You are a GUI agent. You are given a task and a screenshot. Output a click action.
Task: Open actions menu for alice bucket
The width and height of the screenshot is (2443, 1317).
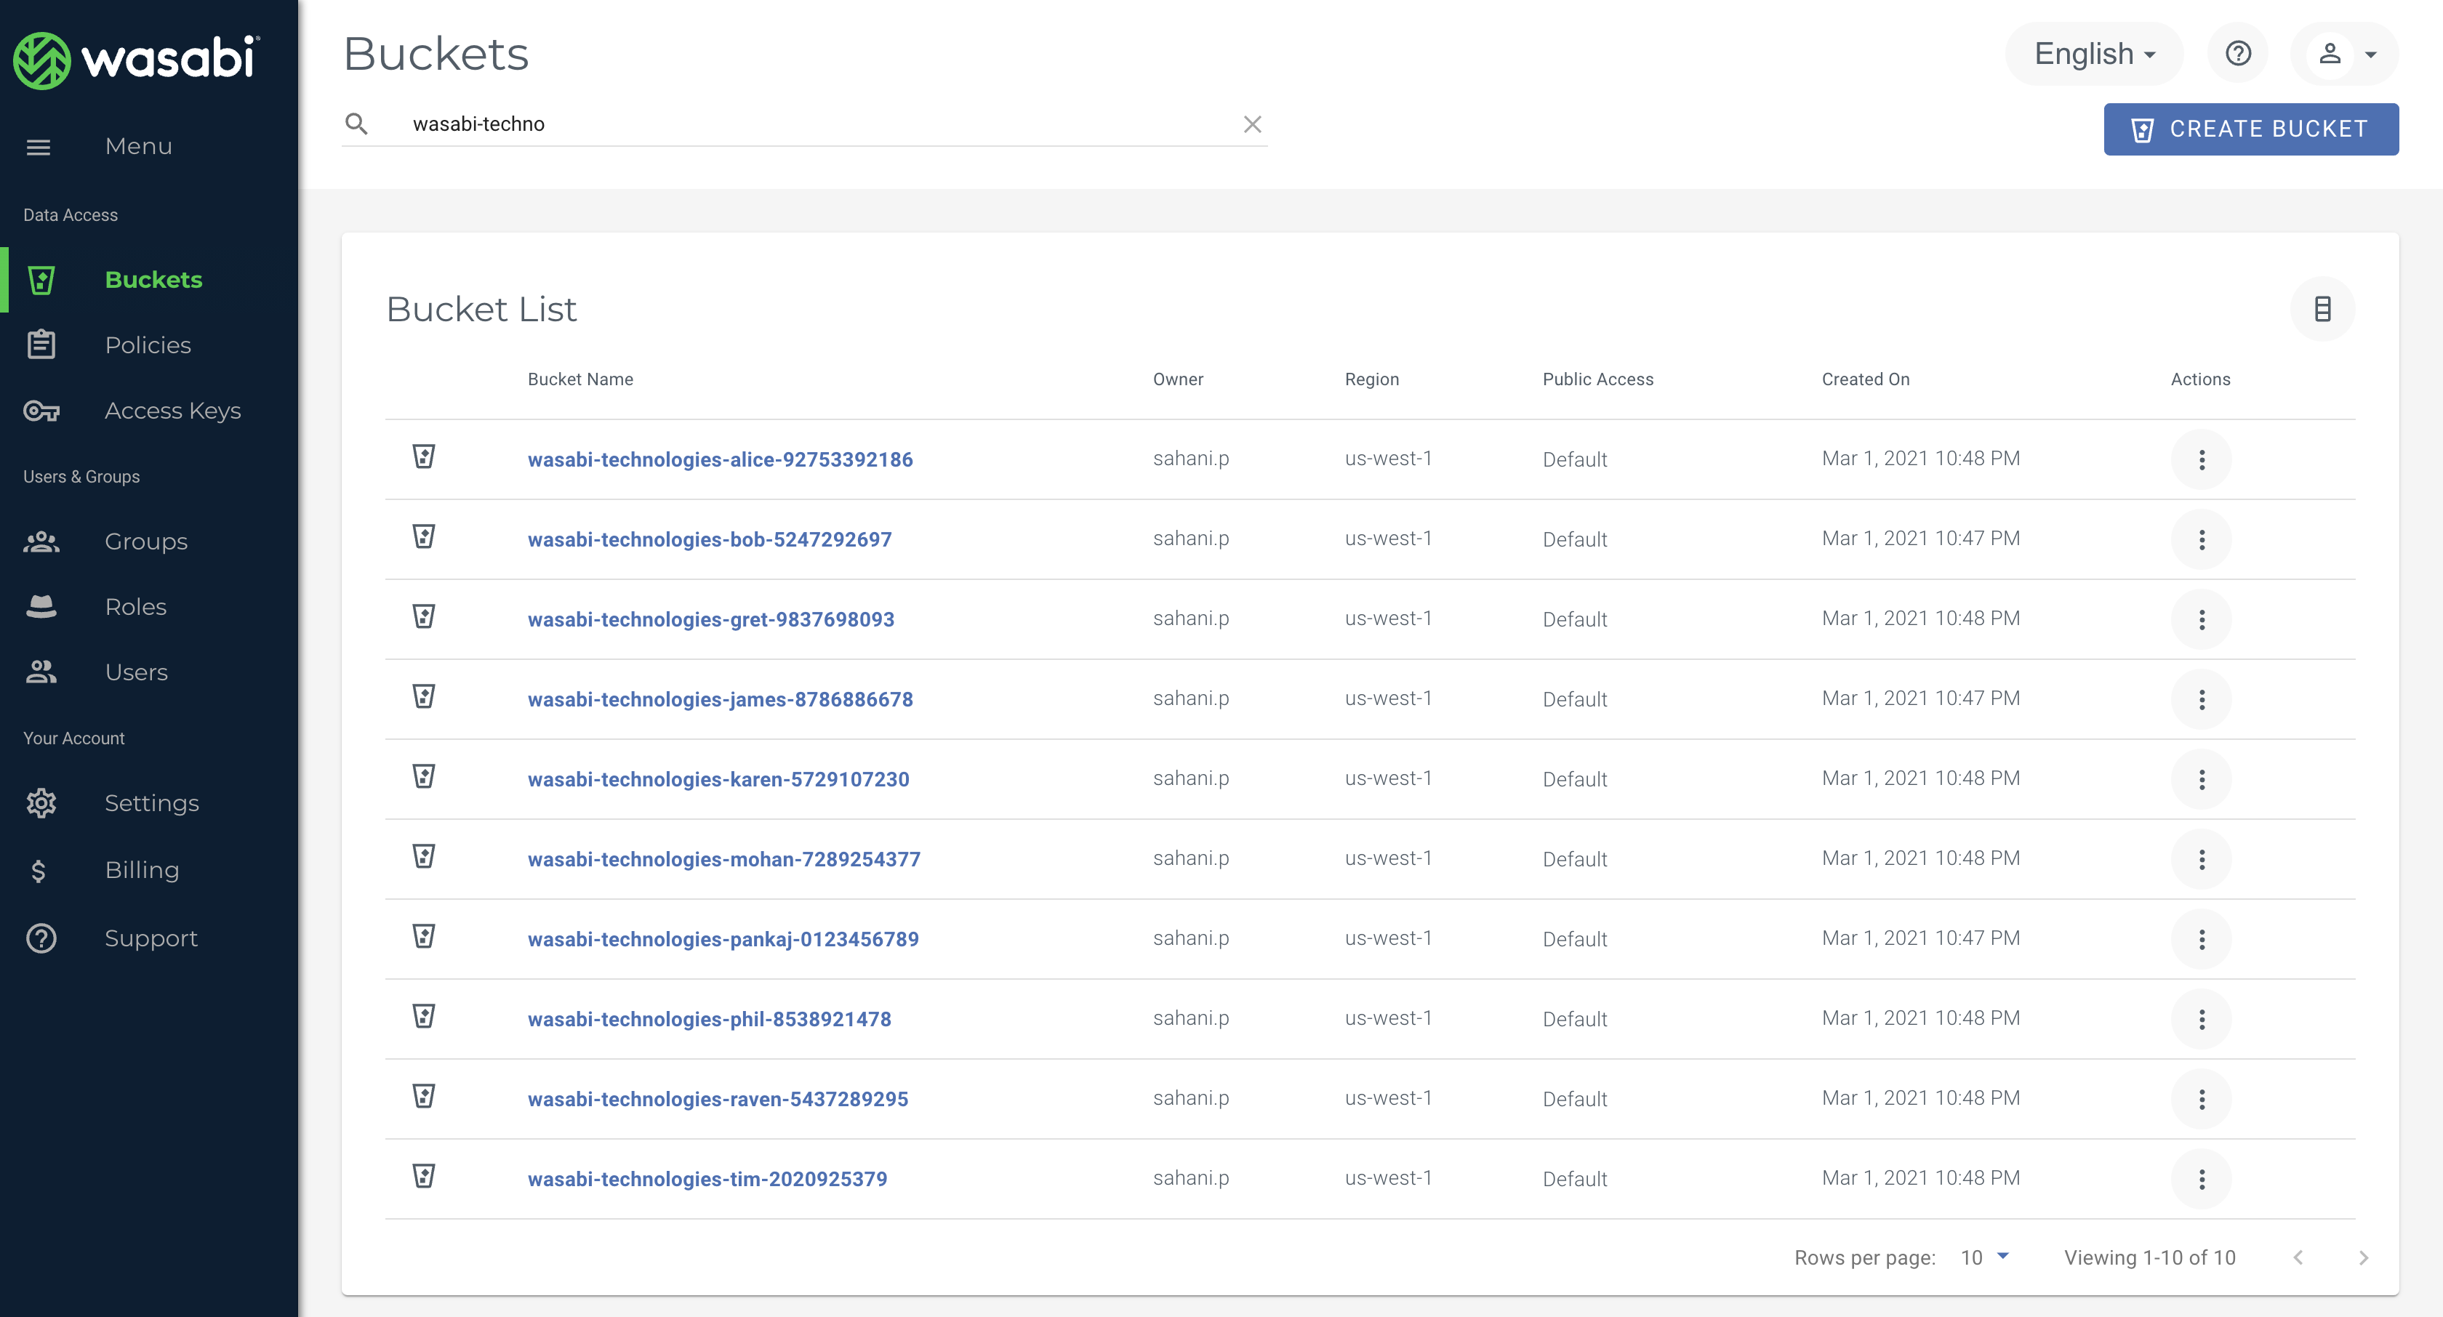2201,460
